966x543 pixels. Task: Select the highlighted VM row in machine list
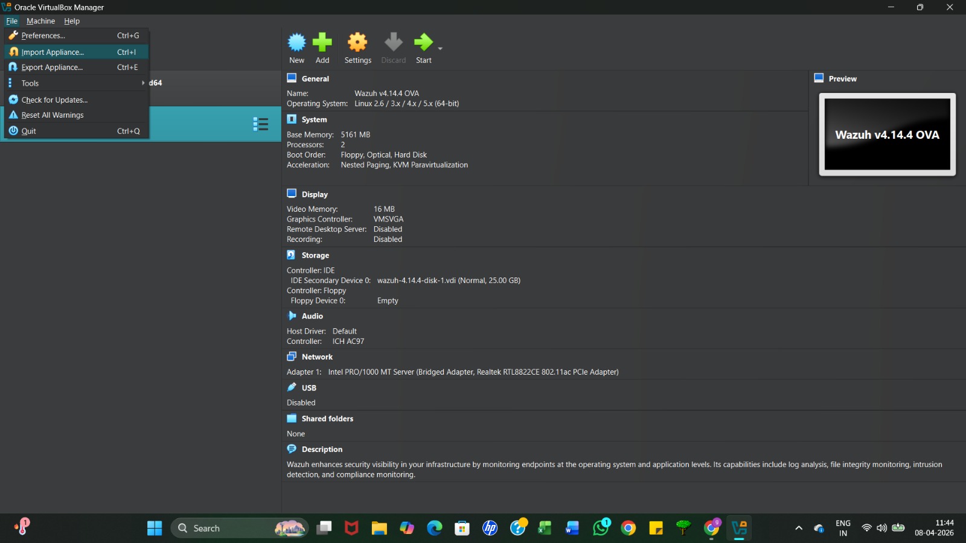click(x=141, y=124)
